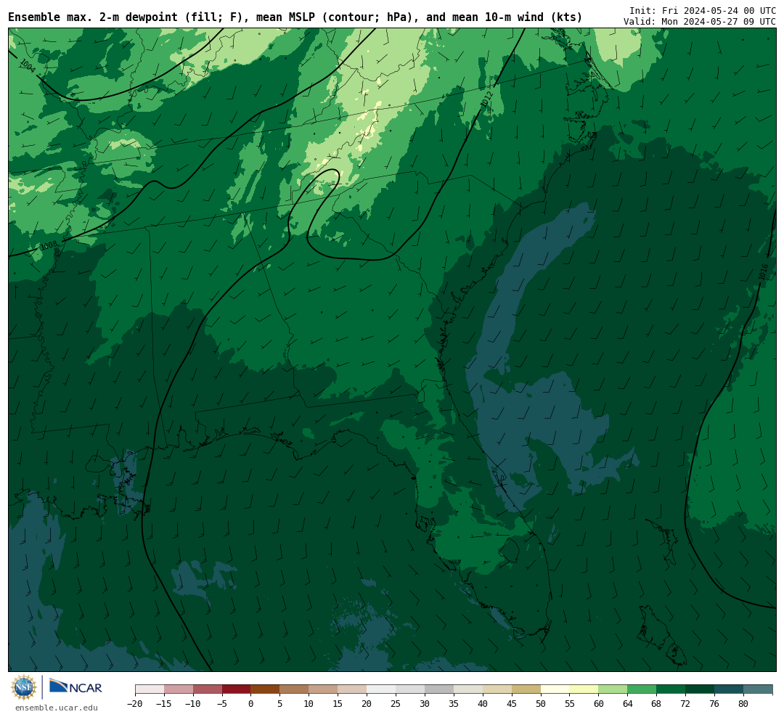The height and width of the screenshot is (717, 784).
Task: Click the teal swatch between 76 and 80
Action: pyautogui.click(x=730, y=689)
